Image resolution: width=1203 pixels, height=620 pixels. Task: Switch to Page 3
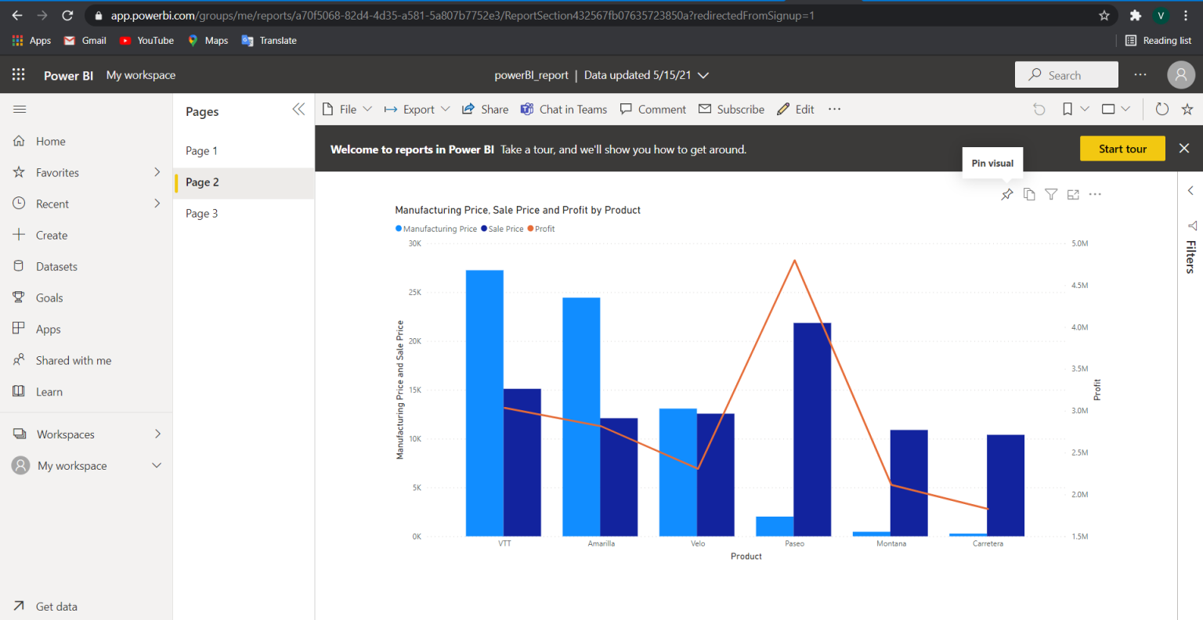(202, 213)
